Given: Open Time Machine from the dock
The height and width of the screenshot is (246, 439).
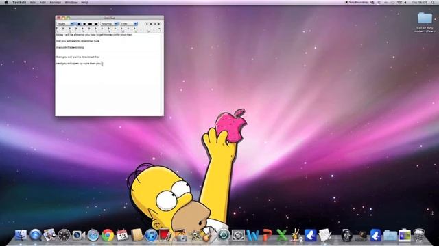Looking at the screenshot, I should [224, 235].
